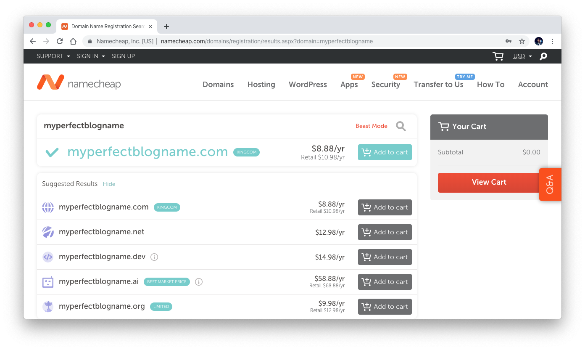
Task: Click the magnifier icon beside Beast Mode
Action: point(401,126)
